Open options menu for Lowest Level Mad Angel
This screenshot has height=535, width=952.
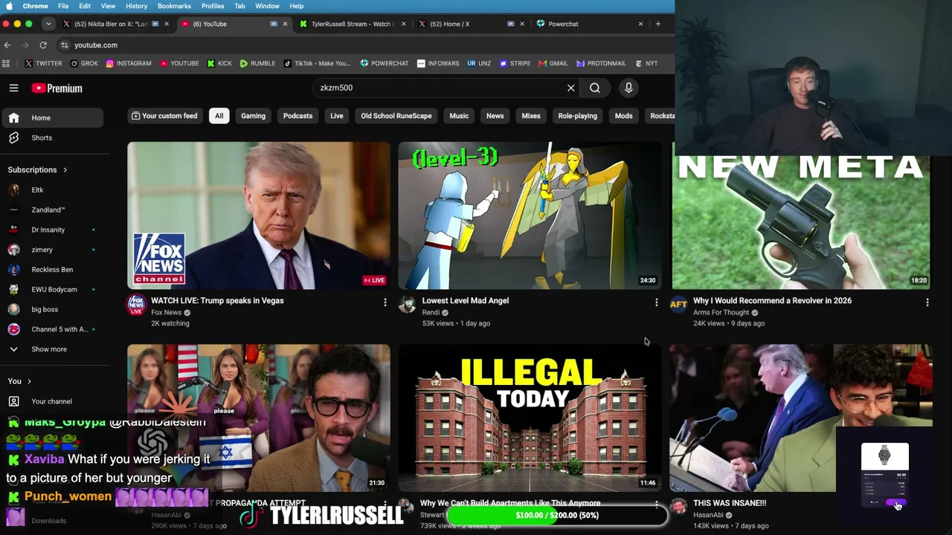(x=656, y=302)
